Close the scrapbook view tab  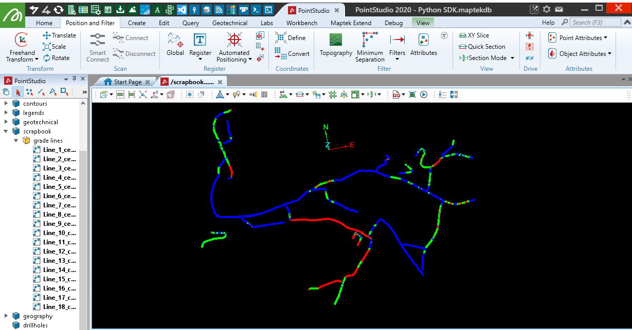click(x=220, y=82)
